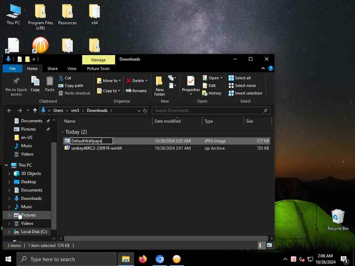Image resolution: width=355 pixels, height=266 pixels.
Task: Switch to View ribbon tab
Action: click(72, 69)
